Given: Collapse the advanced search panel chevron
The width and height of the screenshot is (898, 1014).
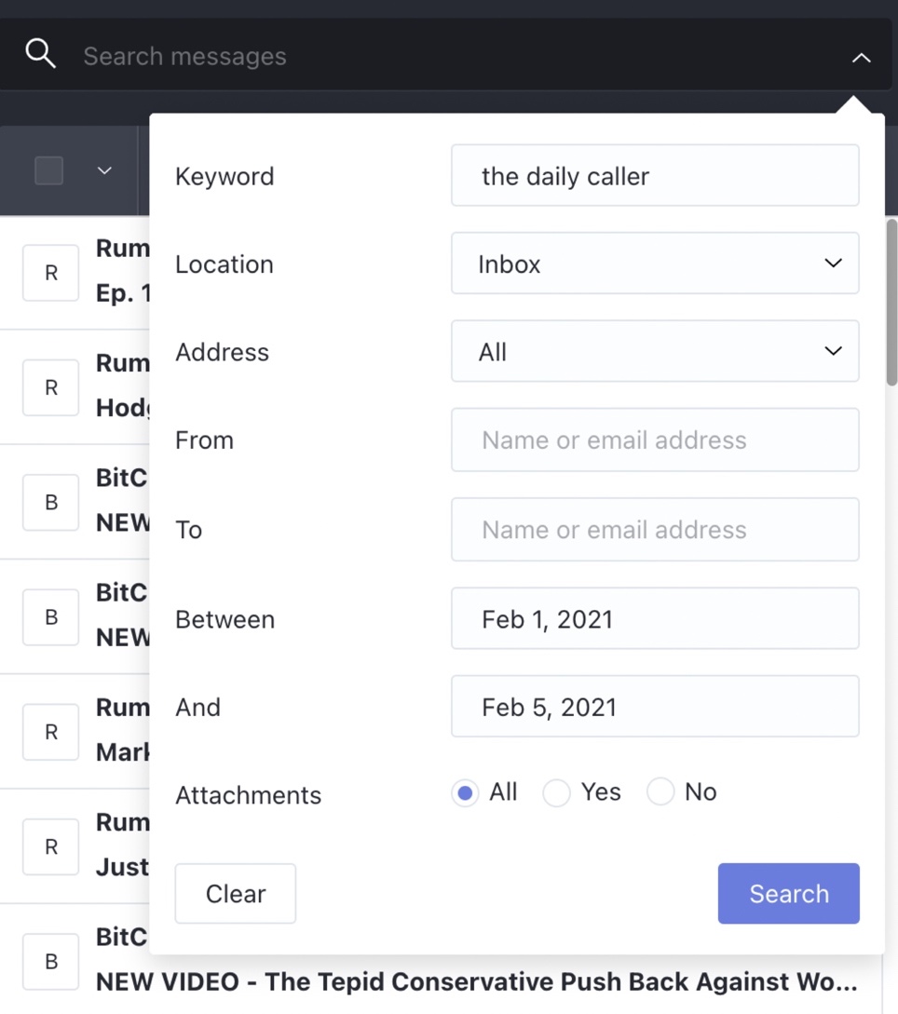Looking at the screenshot, I should 861,58.
